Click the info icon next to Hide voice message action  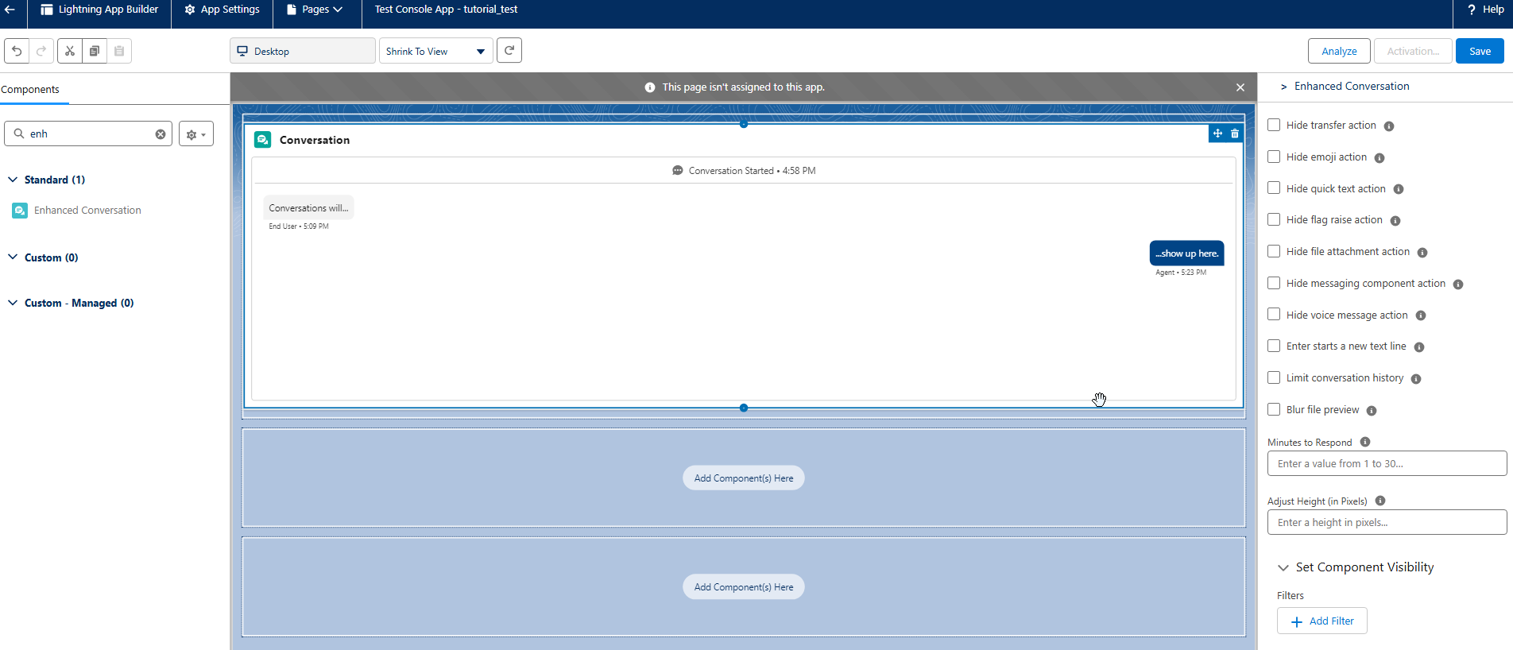pos(1421,315)
